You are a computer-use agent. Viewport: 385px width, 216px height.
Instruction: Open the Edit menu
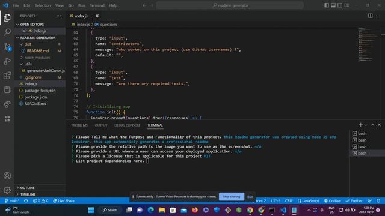[x=26, y=5]
